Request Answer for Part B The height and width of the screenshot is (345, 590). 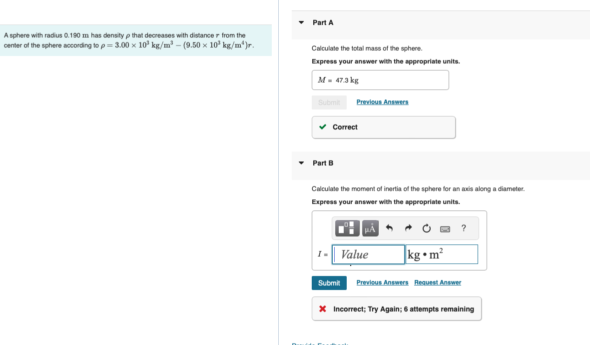(438, 282)
